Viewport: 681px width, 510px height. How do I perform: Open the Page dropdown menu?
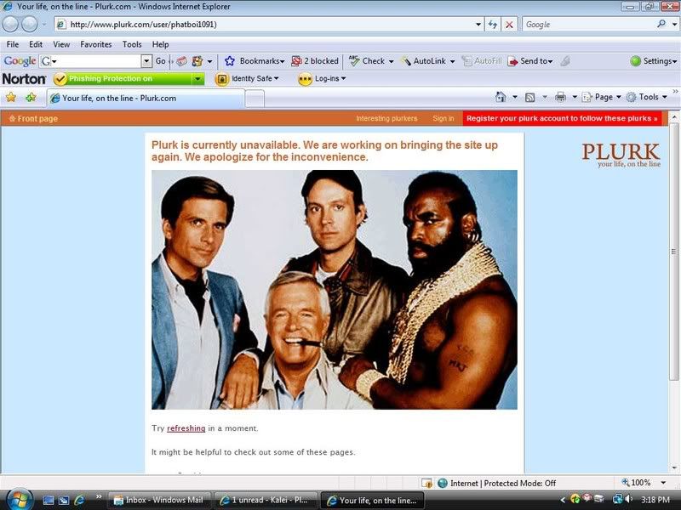coord(601,98)
